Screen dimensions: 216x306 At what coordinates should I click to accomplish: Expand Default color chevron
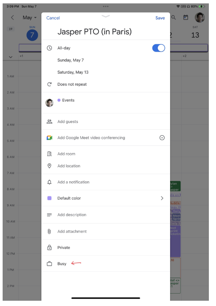click(x=162, y=198)
